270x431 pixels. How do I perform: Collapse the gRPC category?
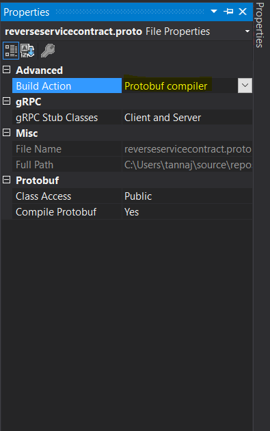click(7, 101)
